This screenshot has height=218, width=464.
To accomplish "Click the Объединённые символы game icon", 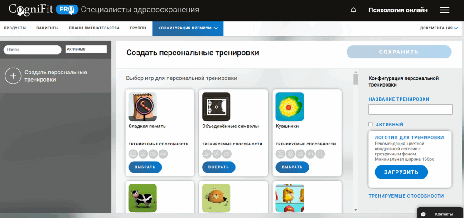I will pyautogui.click(x=216, y=107).
